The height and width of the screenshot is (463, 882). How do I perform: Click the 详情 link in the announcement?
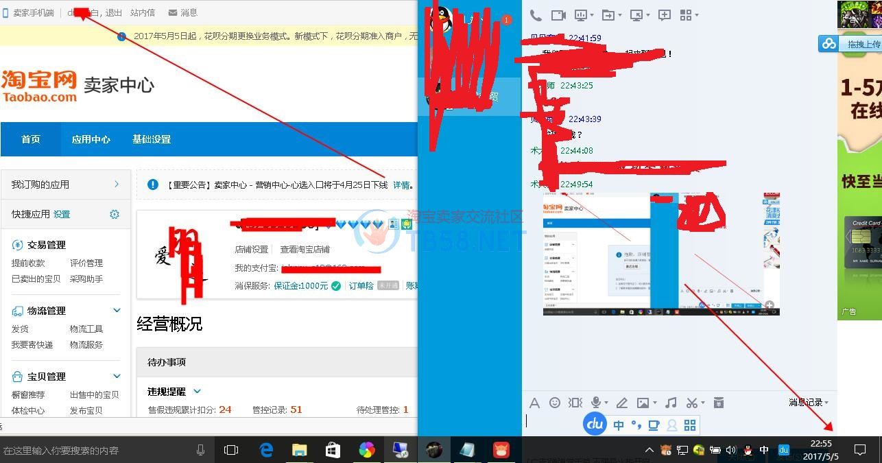401,185
